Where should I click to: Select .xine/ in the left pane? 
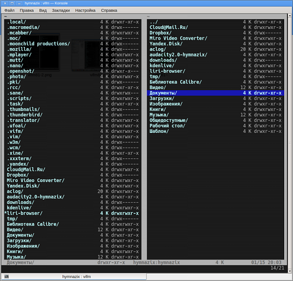pyautogui.click(x=73, y=153)
